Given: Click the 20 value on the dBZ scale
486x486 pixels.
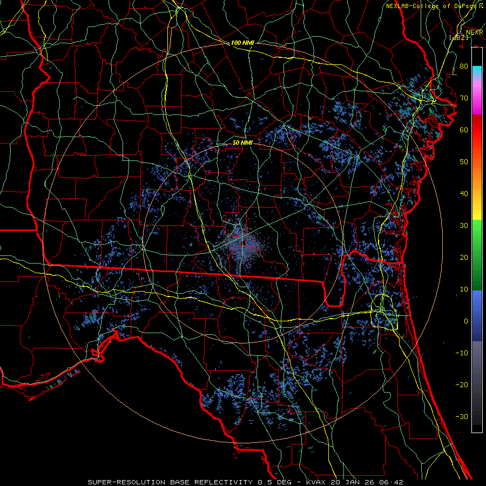Looking at the screenshot, I should (464, 257).
